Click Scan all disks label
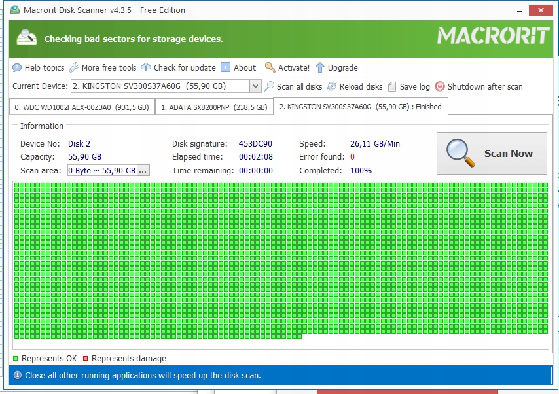This screenshot has width=559, height=394. [x=300, y=86]
